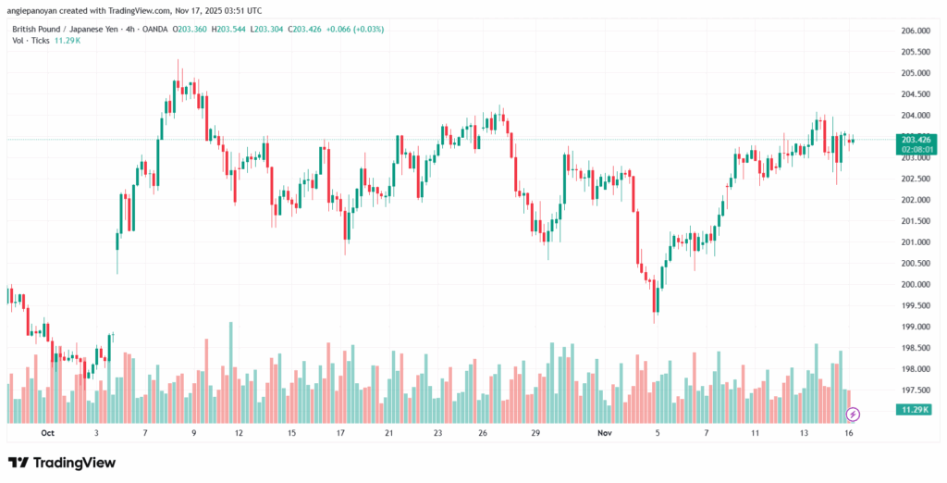The height and width of the screenshot is (483, 947).
Task: Click the 206.000 price scale label
Action: tap(914, 31)
